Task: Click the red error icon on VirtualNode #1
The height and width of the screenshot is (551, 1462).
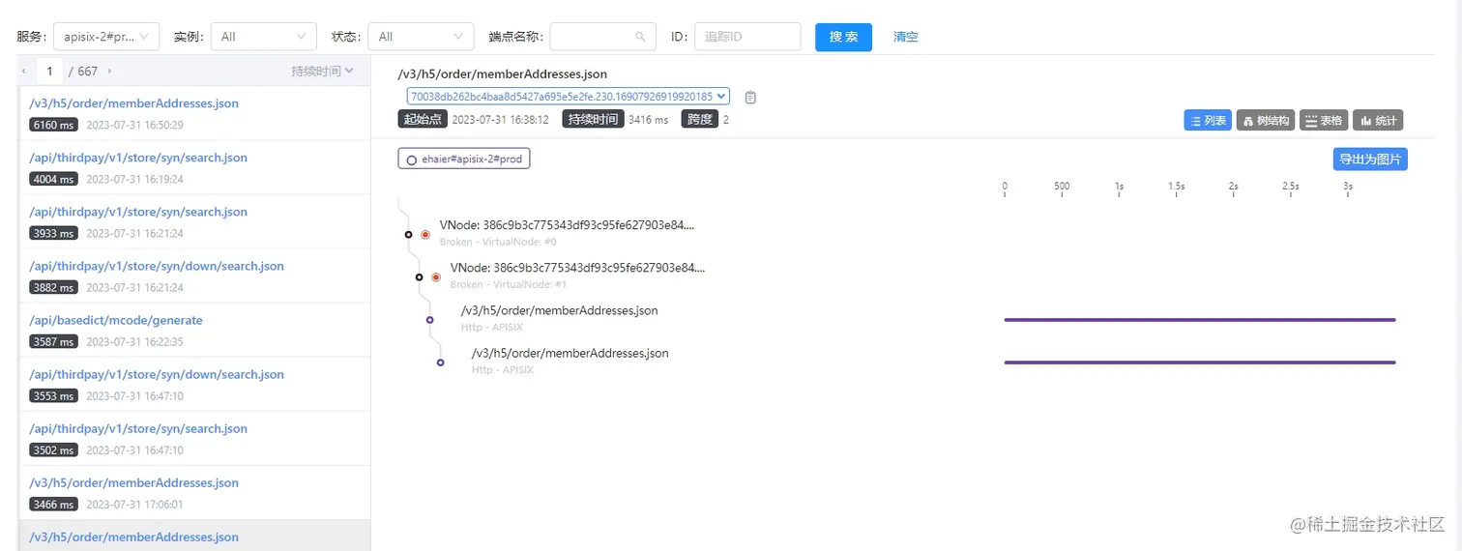Action: (436, 277)
